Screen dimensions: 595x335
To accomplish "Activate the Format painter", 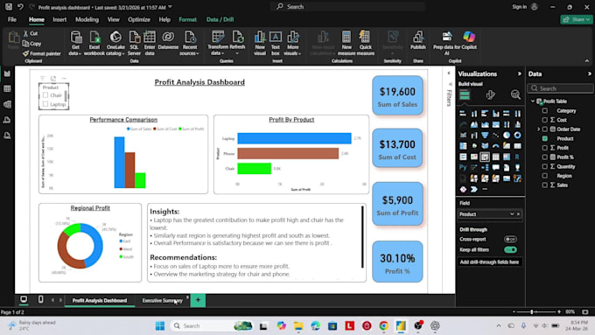I will 42,53.
